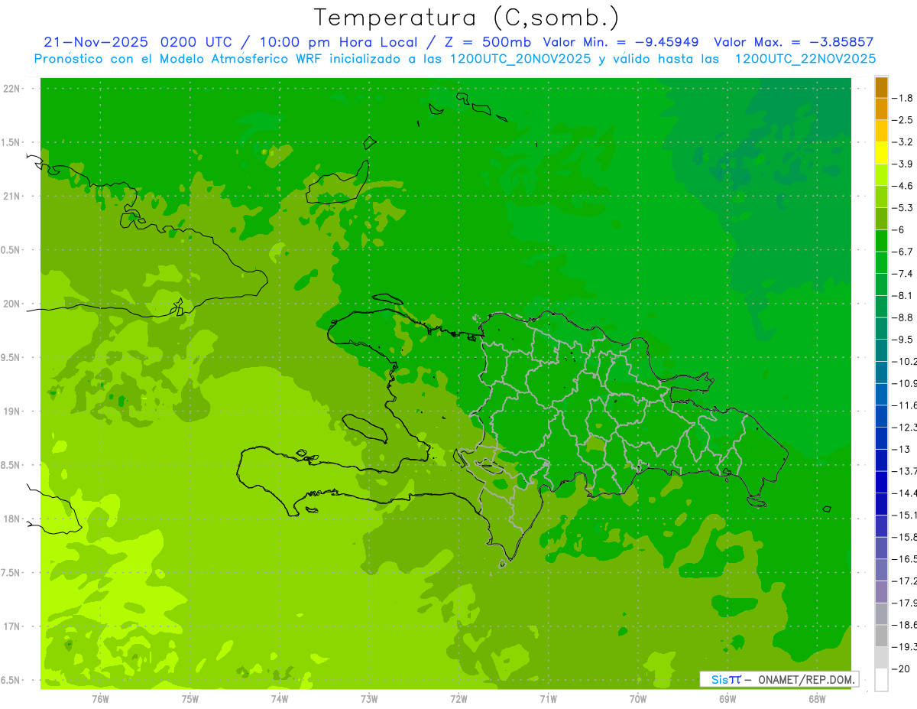917x709 pixels.
Task: Click the '-4.6' colorbar label
Action: pos(903,186)
